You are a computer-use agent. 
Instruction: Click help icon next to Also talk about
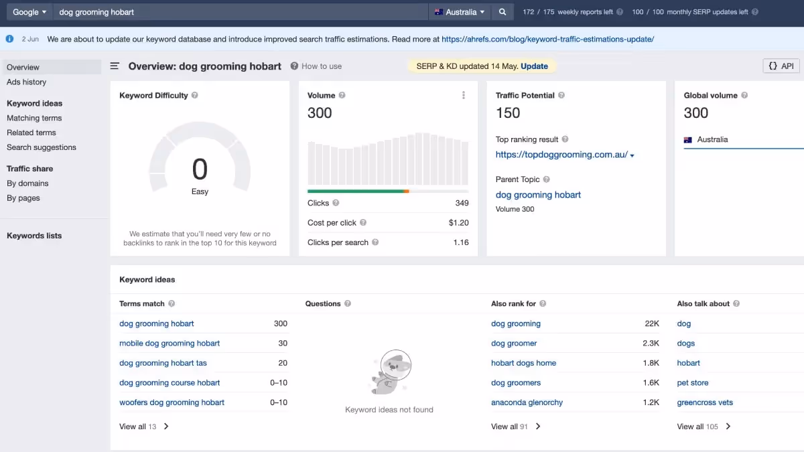pos(736,303)
